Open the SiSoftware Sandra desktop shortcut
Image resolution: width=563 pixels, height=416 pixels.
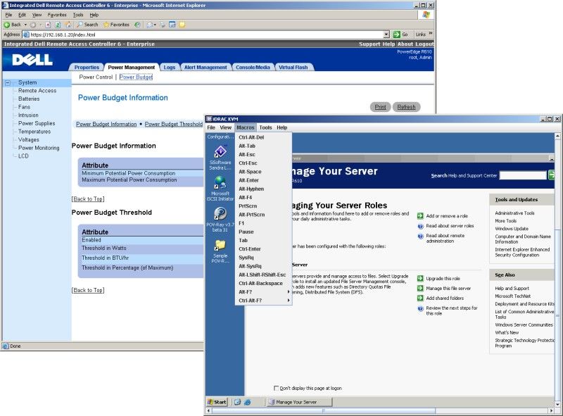point(220,158)
